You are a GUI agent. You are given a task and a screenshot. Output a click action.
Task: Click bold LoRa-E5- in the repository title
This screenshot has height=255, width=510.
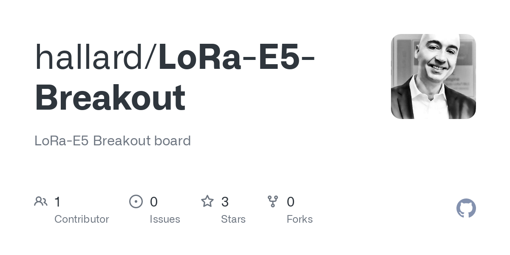pyautogui.click(x=237, y=57)
